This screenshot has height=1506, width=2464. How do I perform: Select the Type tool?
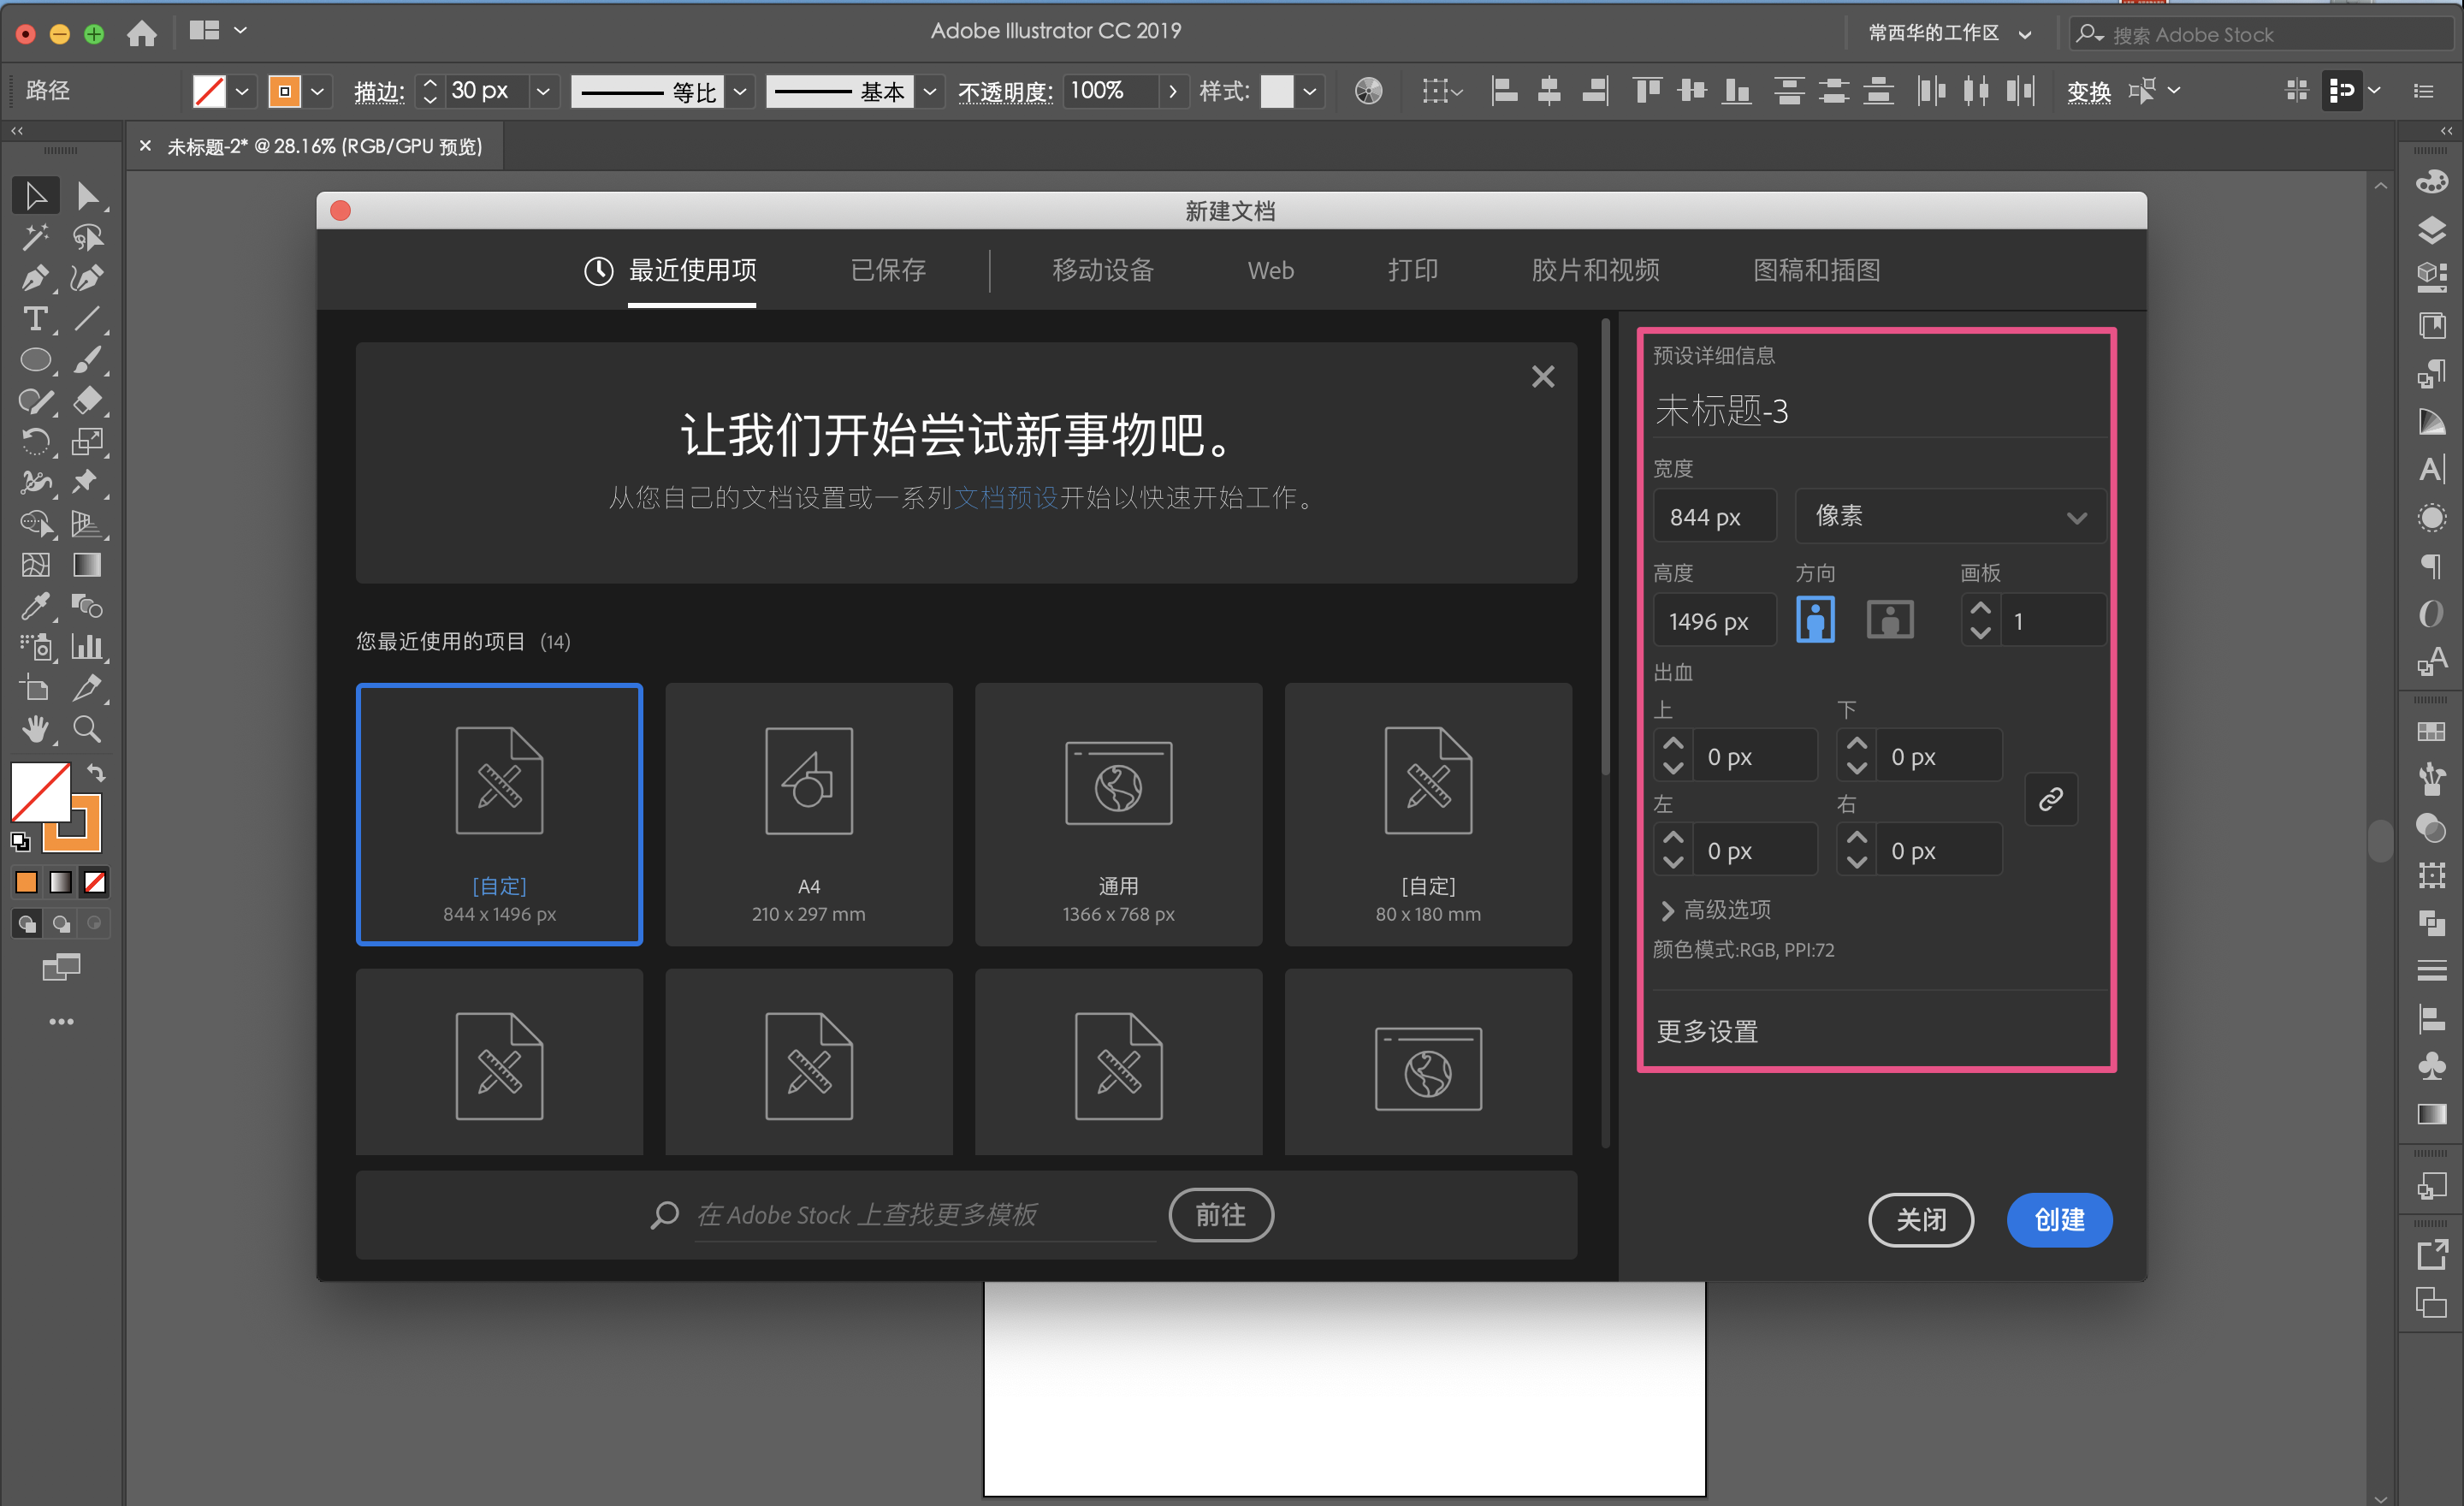(x=35, y=319)
